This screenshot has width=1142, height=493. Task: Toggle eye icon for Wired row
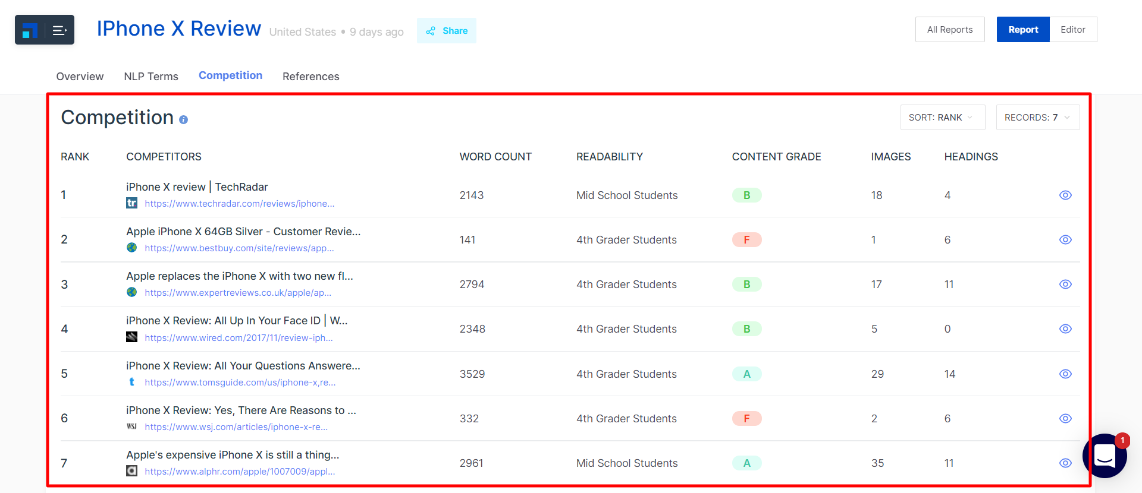(1065, 329)
